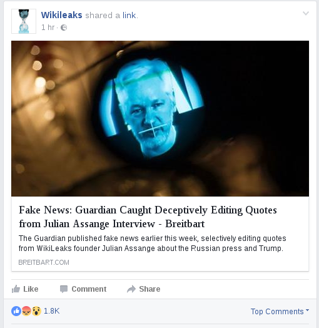
Task: Click the Like button text
Action: pos(31,289)
